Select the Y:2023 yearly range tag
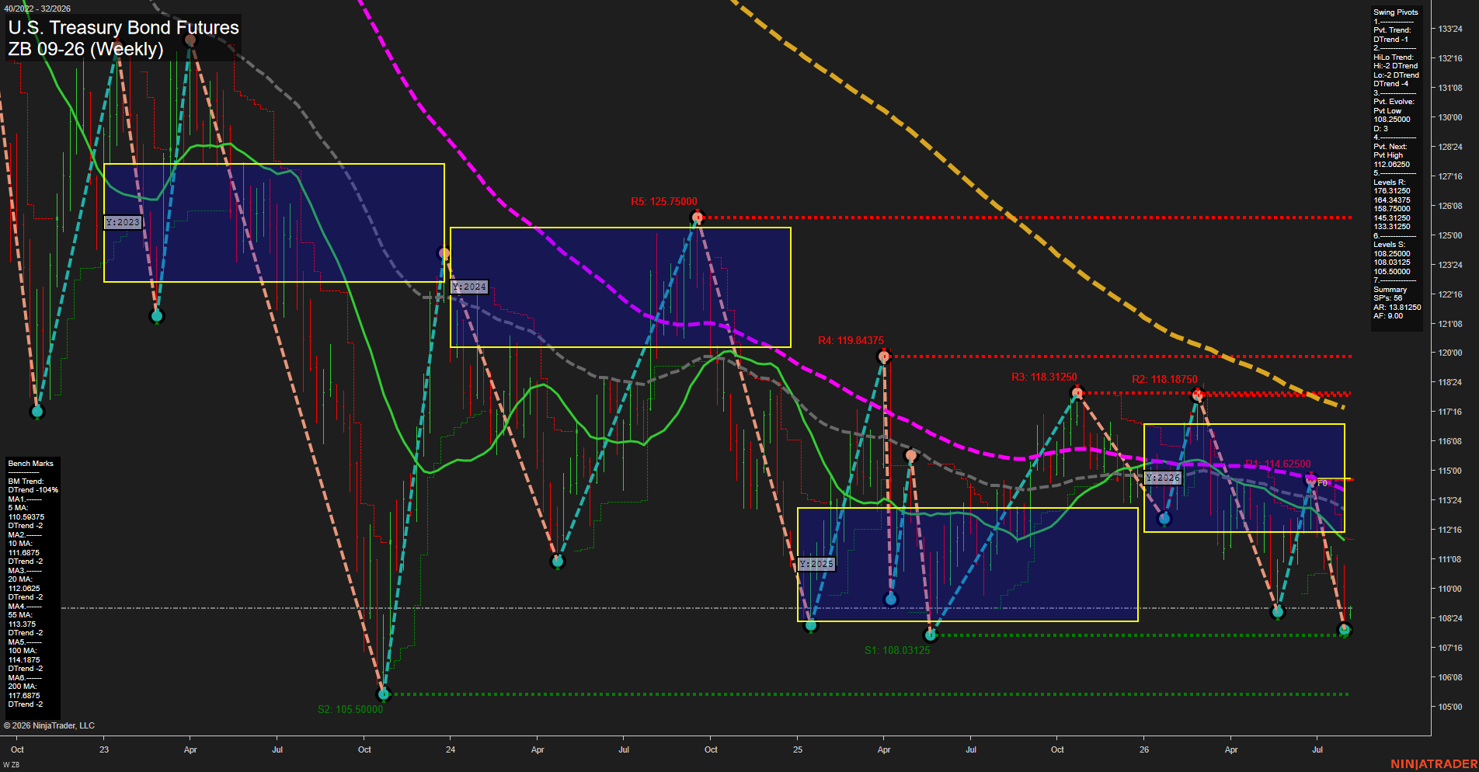1479x772 pixels. point(123,222)
